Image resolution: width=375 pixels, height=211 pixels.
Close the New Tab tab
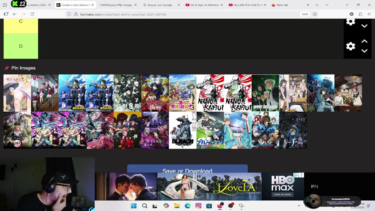(x=308, y=5)
